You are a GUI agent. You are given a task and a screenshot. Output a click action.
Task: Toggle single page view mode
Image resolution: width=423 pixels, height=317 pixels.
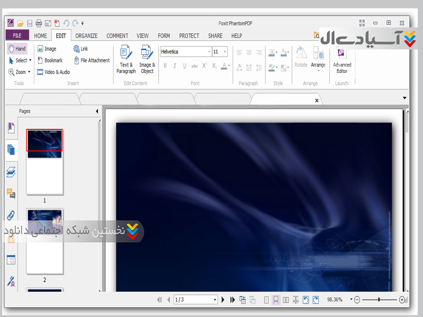(x=266, y=300)
